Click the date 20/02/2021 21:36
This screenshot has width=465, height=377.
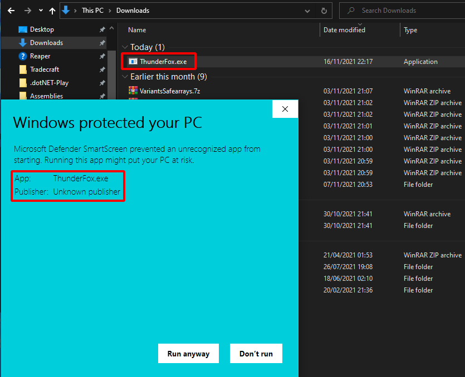pos(348,290)
